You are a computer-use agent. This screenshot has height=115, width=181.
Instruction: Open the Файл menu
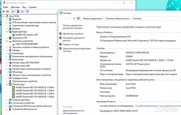pos(6,7)
